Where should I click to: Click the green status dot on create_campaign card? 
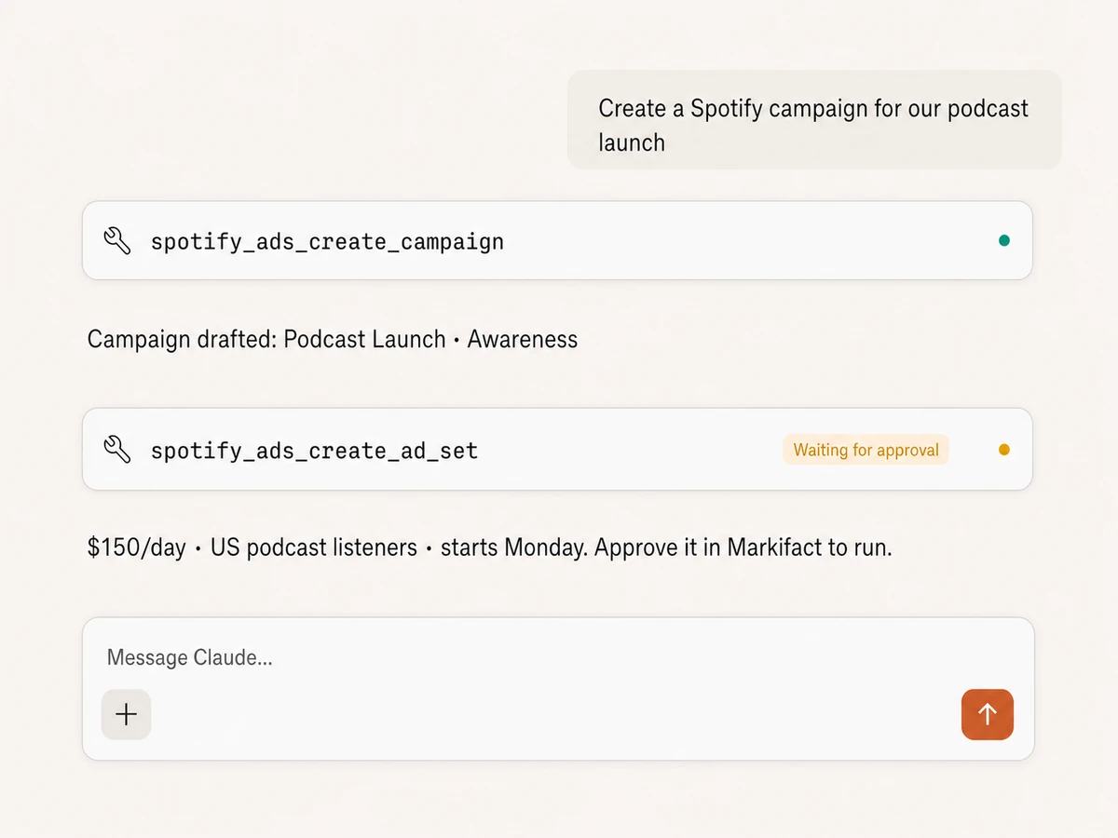tap(1003, 240)
